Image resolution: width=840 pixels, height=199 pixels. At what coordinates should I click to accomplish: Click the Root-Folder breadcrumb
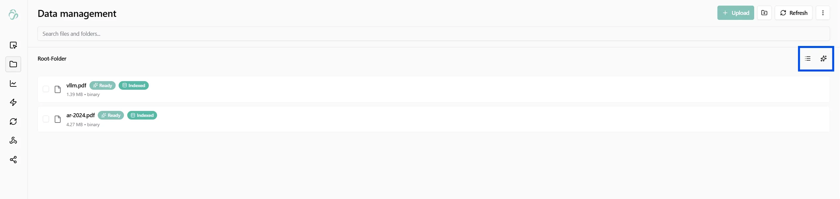click(52, 59)
